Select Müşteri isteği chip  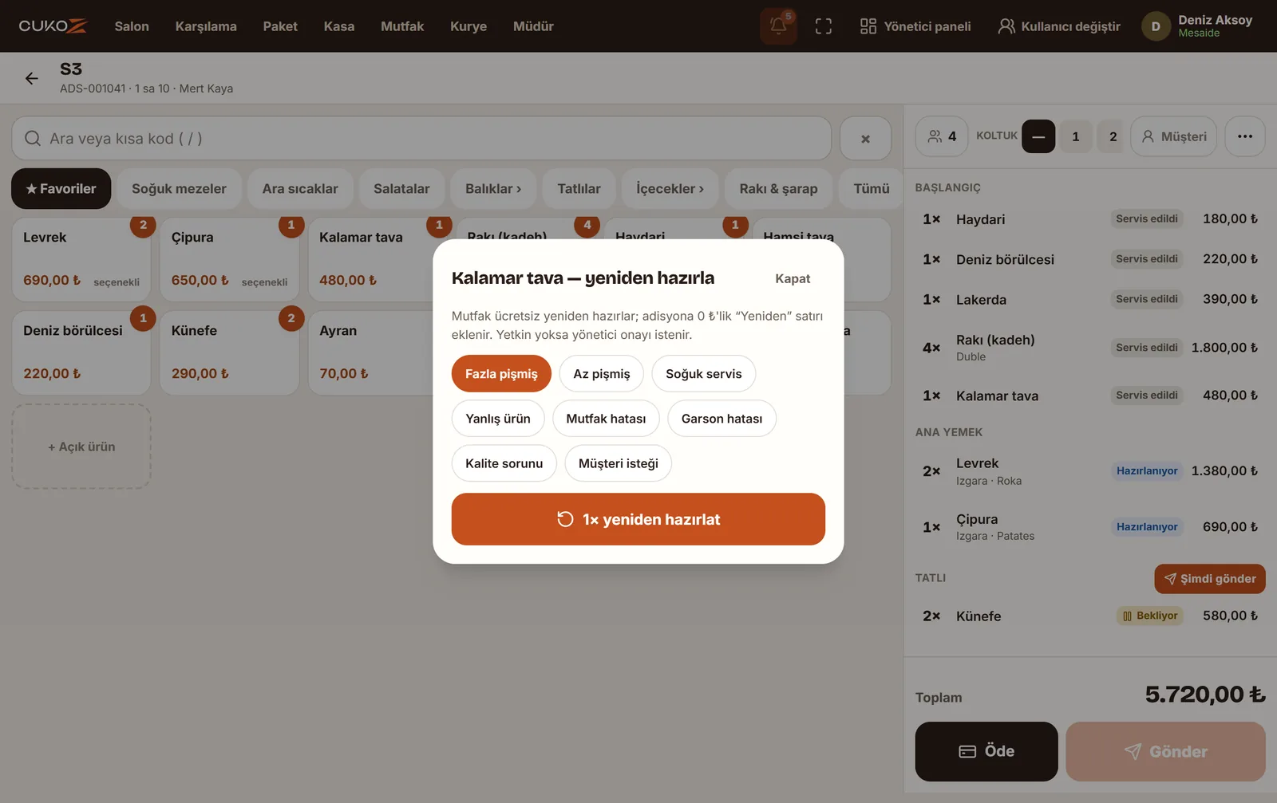coord(619,463)
